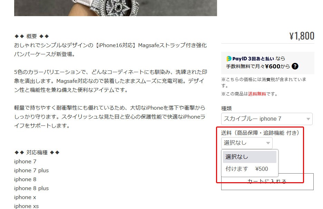
Task: Click the product watch image
Action: (x=116, y=8)
